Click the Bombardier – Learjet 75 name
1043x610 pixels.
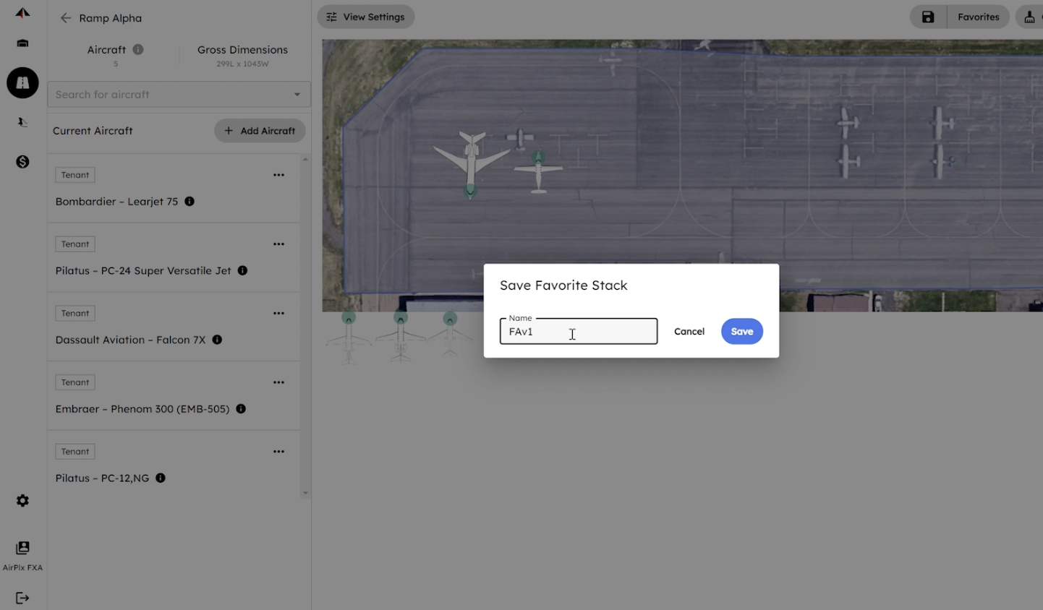pos(116,202)
